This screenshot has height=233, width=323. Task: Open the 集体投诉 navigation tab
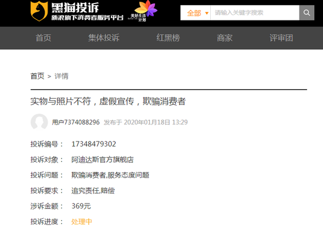[x=104, y=38]
